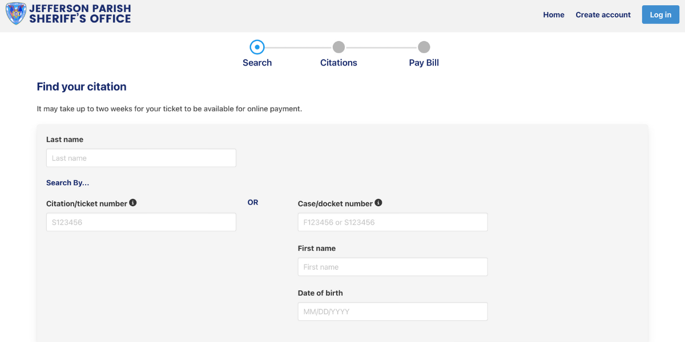Click the Search step label

click(257, 63)
